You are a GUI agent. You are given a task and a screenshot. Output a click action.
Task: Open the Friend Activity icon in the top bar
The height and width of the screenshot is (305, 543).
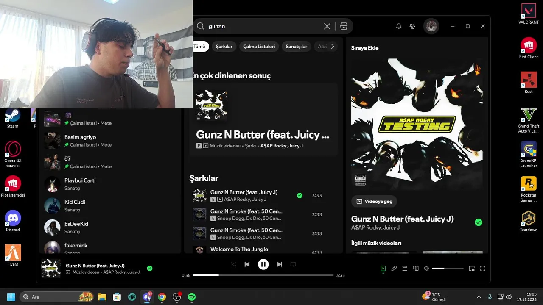(412, 26)
